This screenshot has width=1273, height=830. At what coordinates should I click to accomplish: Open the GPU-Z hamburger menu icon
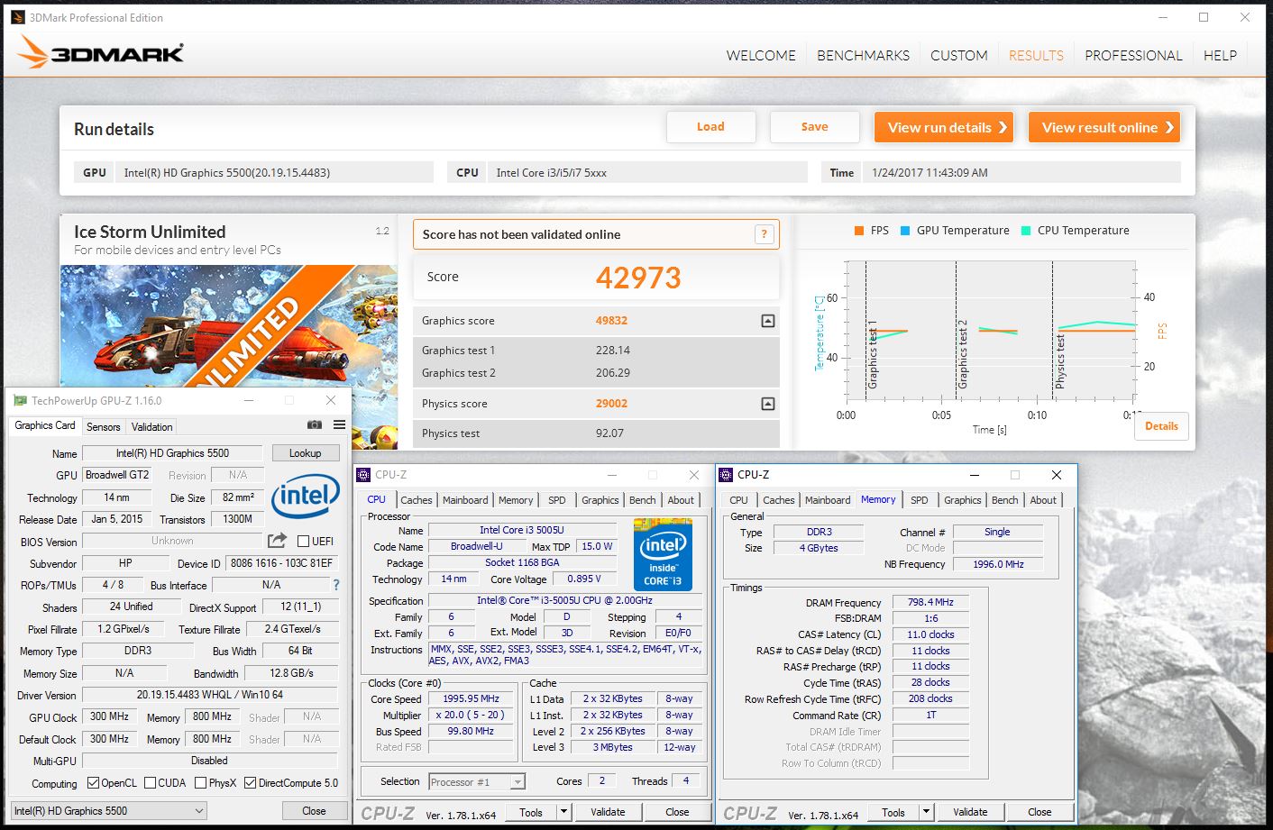(x=339, y=424)
